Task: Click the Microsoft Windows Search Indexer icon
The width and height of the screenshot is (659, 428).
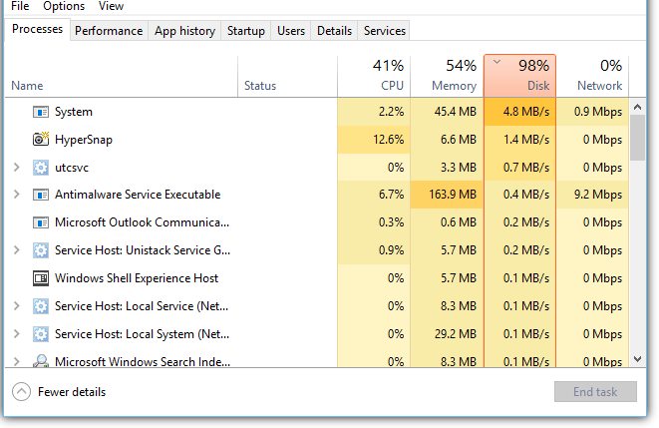Action: [41, 361]
